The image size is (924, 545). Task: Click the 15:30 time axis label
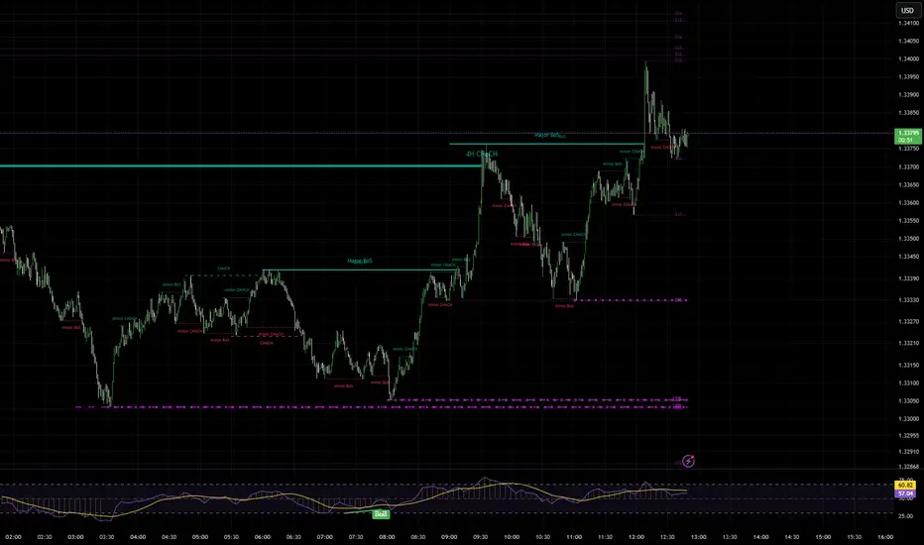855,537
